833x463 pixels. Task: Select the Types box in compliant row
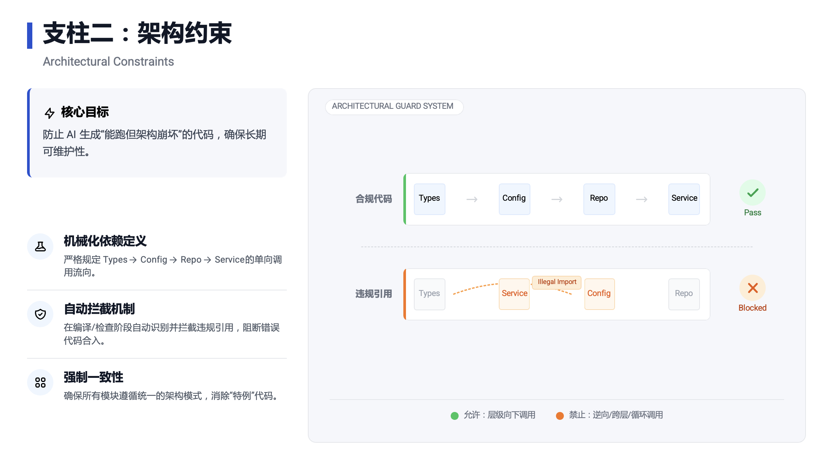(x=429, y=199)
